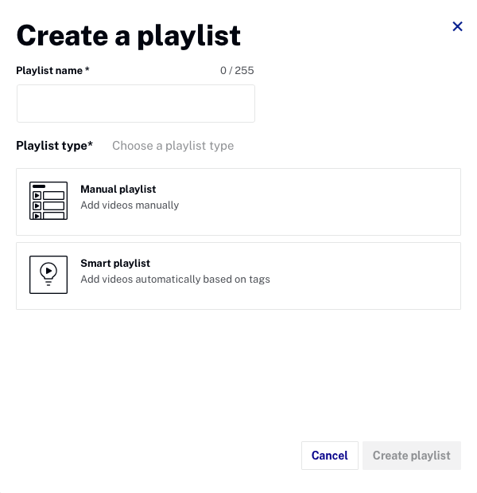Click the "Playlist type*" label
This screenshot has height=493, width=477.
pyautogui.click(x=54, y=146)
